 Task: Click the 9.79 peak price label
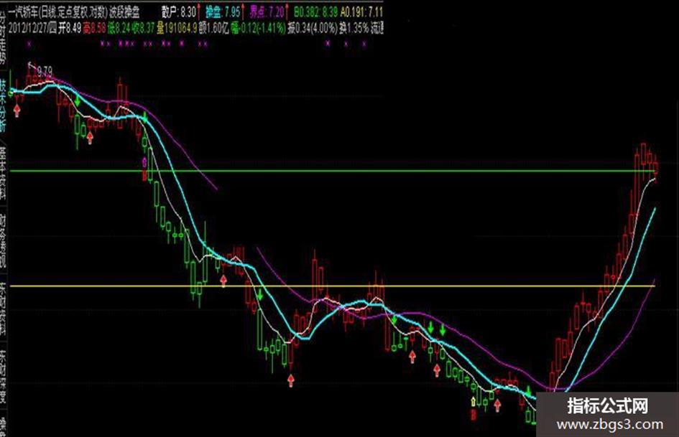[45, 71]
